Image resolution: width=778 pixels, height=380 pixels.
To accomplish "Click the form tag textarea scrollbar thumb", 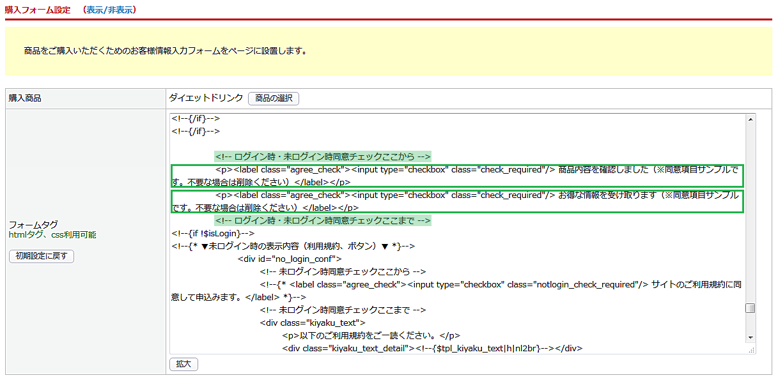I will tap(751, 308).
